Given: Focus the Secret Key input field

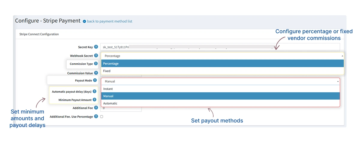Looking at the screenshot, I should click(x=220, y=47).
